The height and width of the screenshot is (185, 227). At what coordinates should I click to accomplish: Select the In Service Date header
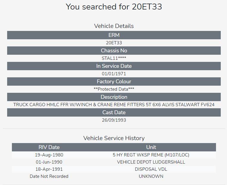coord(114,66)
